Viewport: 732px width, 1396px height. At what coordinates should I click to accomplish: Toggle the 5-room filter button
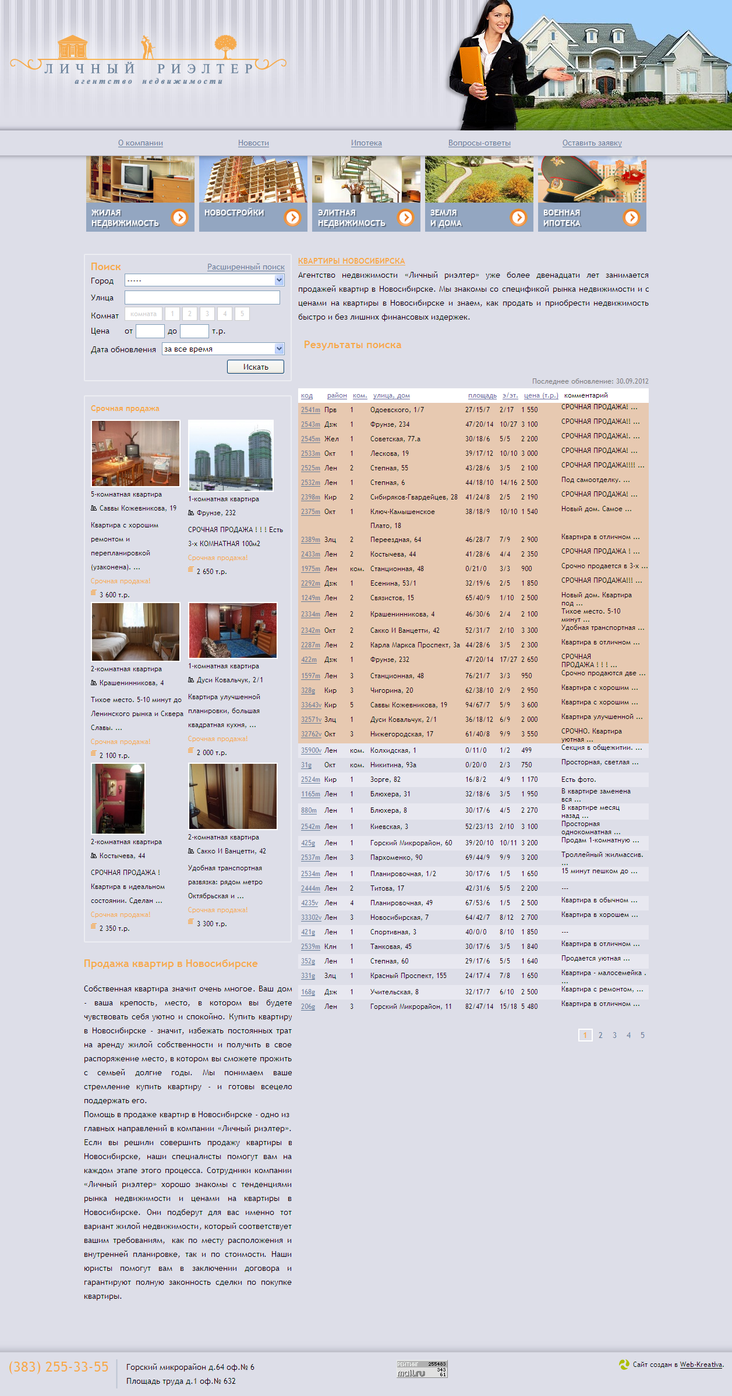[242, 314]
